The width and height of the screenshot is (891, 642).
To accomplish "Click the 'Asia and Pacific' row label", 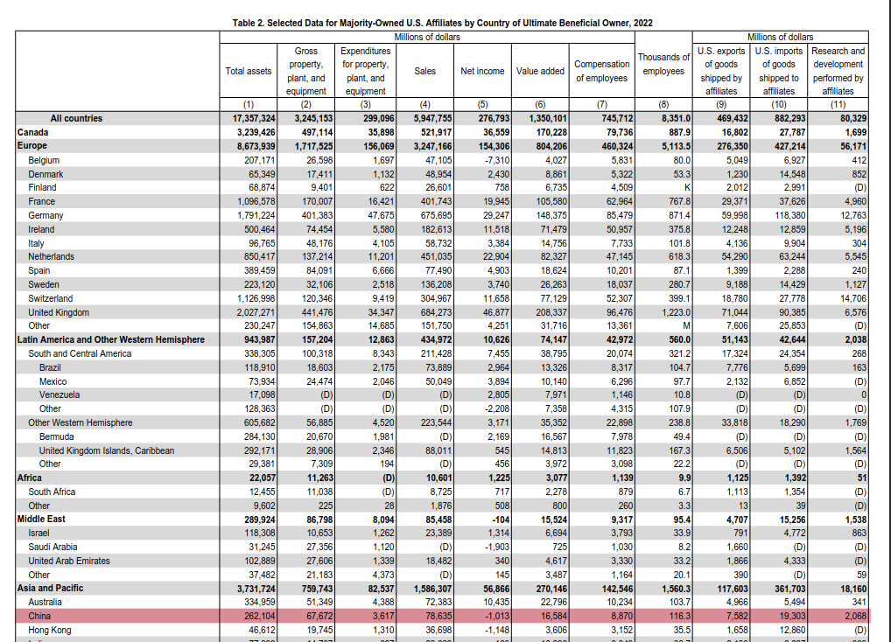I will click(x=50, y=588).
